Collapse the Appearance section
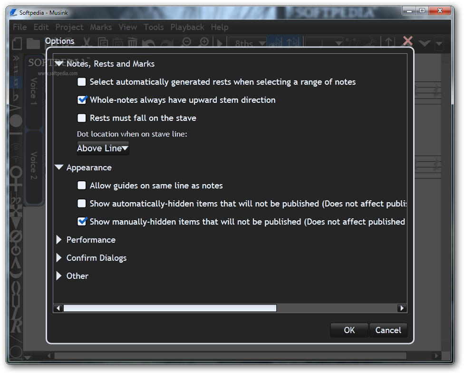The image size is (464, 374). (59, 167)
